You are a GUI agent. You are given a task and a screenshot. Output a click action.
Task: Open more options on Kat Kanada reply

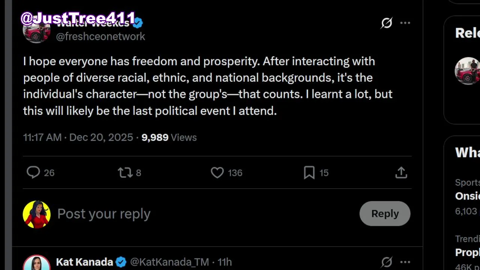pyautogui.click(x=405, y=262)
